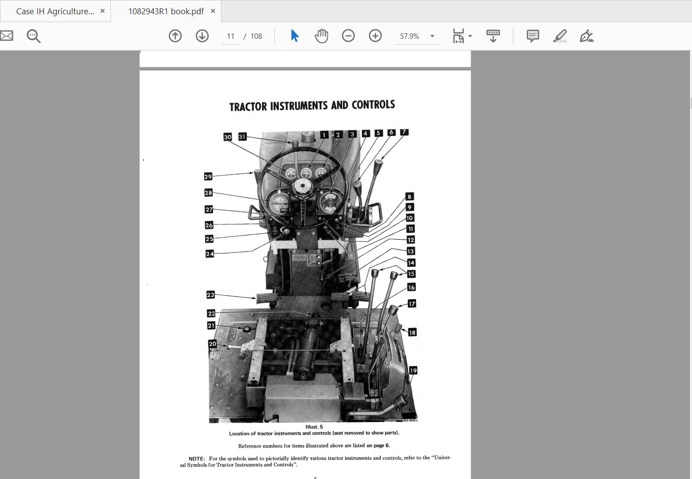Close the Case IH Agriculture tab
This screenshot has width=692, height=479.
click(x=102, y=11)
